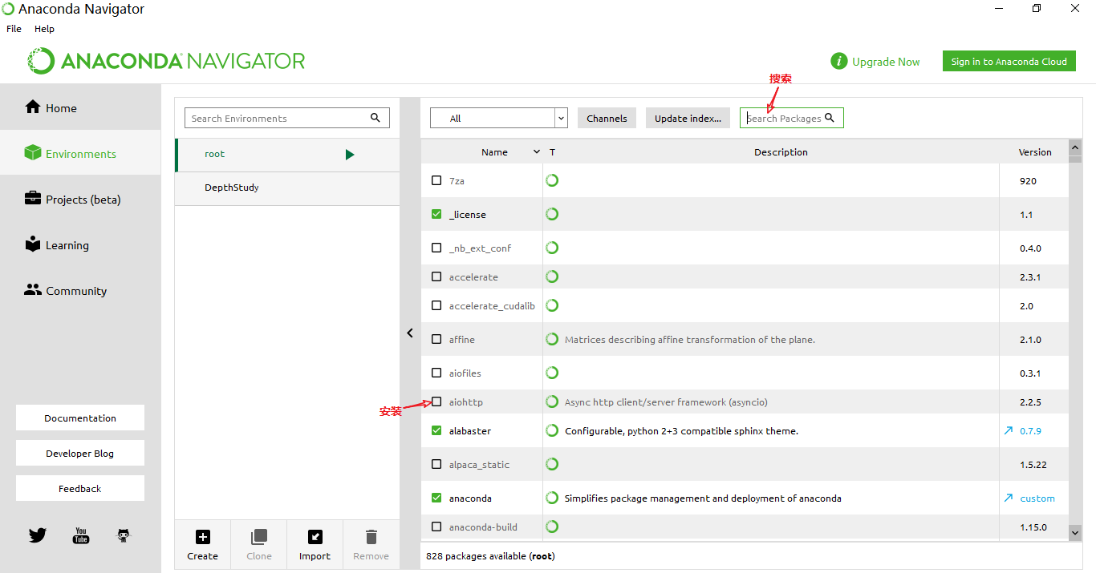Uncheck the _license package checkbox
The height and width of the screenshot is (573, 1096).
436,214
